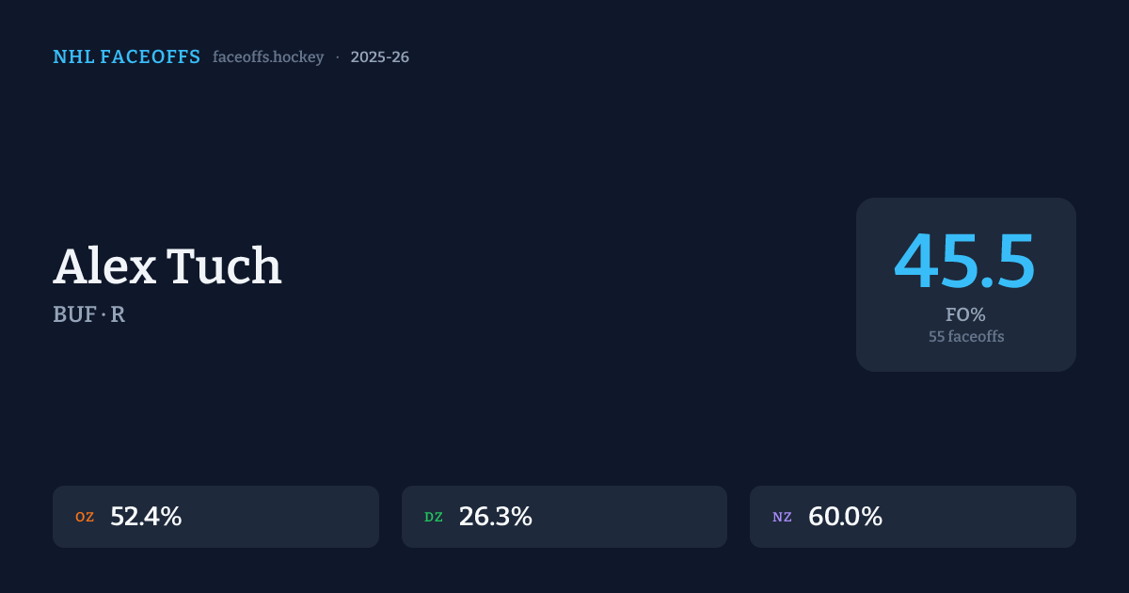Click the Alex Tuch player name
Screen dimensions: 1129x593
click(x=167, y=266)
